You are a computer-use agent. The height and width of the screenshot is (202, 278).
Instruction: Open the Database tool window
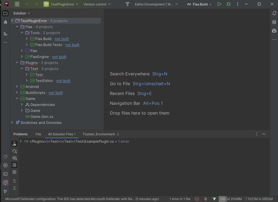pos(274,22)
